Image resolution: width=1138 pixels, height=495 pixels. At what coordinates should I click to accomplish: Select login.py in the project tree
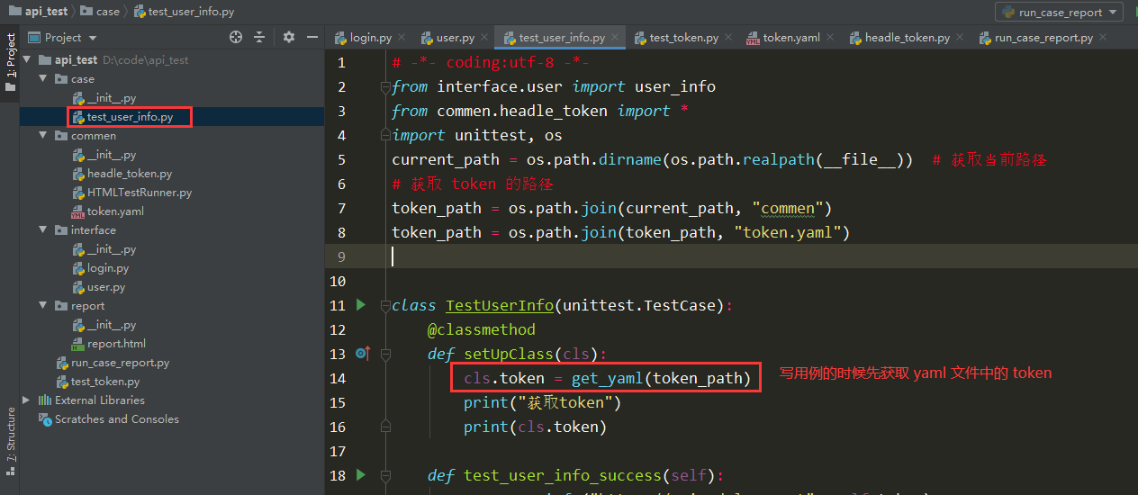pos(108,268)
